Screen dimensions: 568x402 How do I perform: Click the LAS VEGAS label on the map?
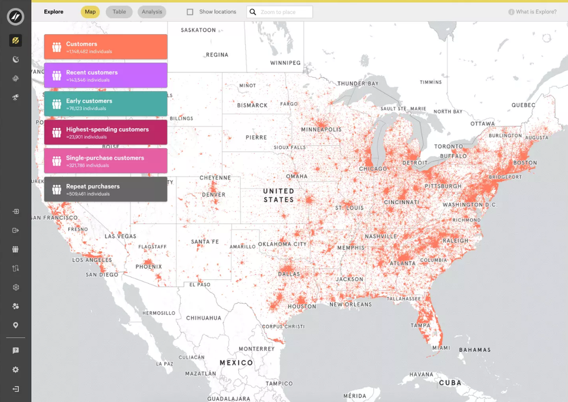(120, 236)
